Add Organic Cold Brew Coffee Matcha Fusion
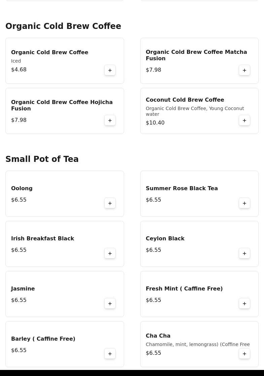Screen dimensions: 264x376 click(x=244, y=70)
